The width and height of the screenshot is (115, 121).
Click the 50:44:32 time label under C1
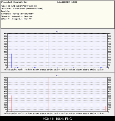tap(72, 70)
